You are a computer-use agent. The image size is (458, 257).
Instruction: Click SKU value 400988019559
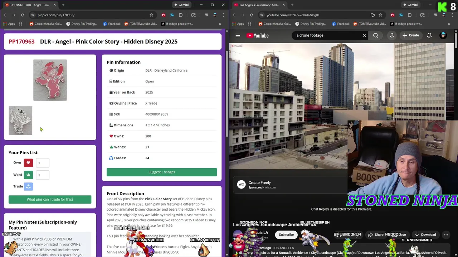tap(157, 114)
